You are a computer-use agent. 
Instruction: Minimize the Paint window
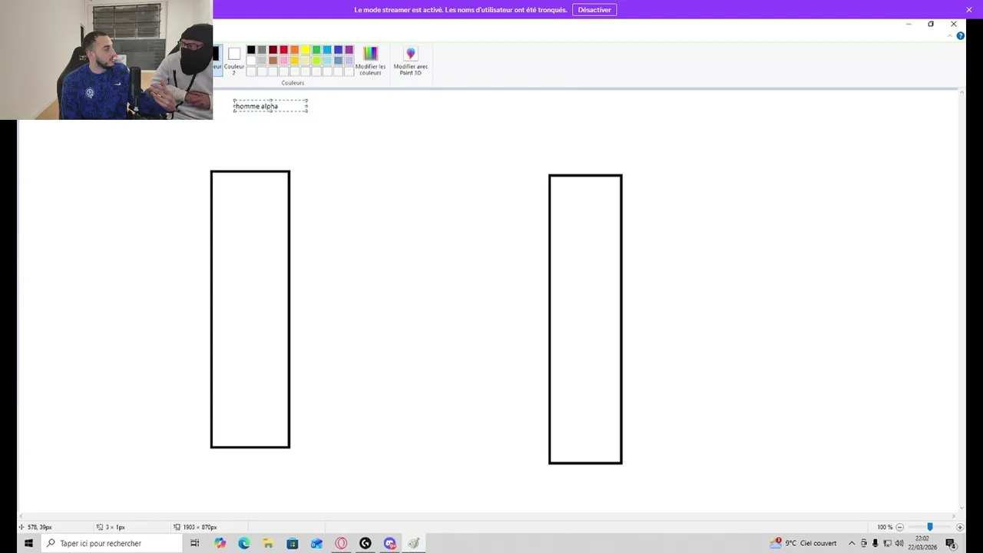pos(909,24)
